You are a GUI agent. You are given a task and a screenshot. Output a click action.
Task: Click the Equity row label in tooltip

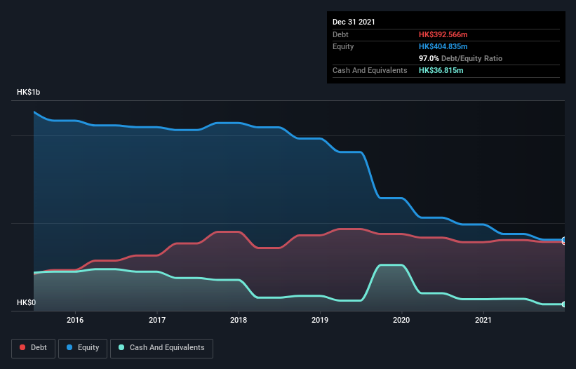point(343,46)
